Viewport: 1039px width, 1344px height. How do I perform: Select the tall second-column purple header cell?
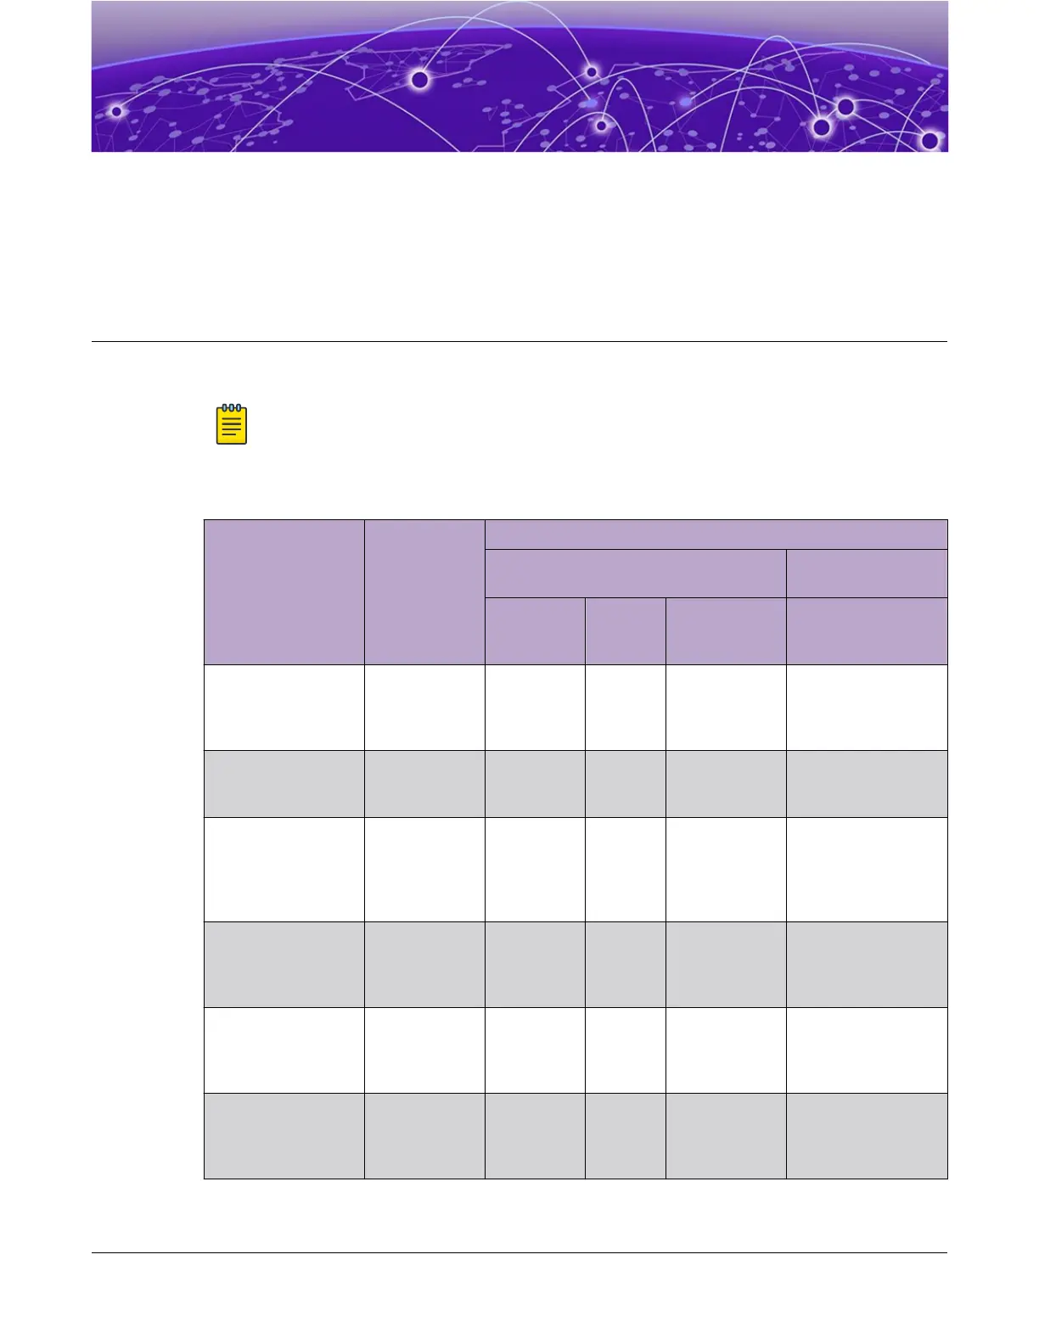[424, 592]
